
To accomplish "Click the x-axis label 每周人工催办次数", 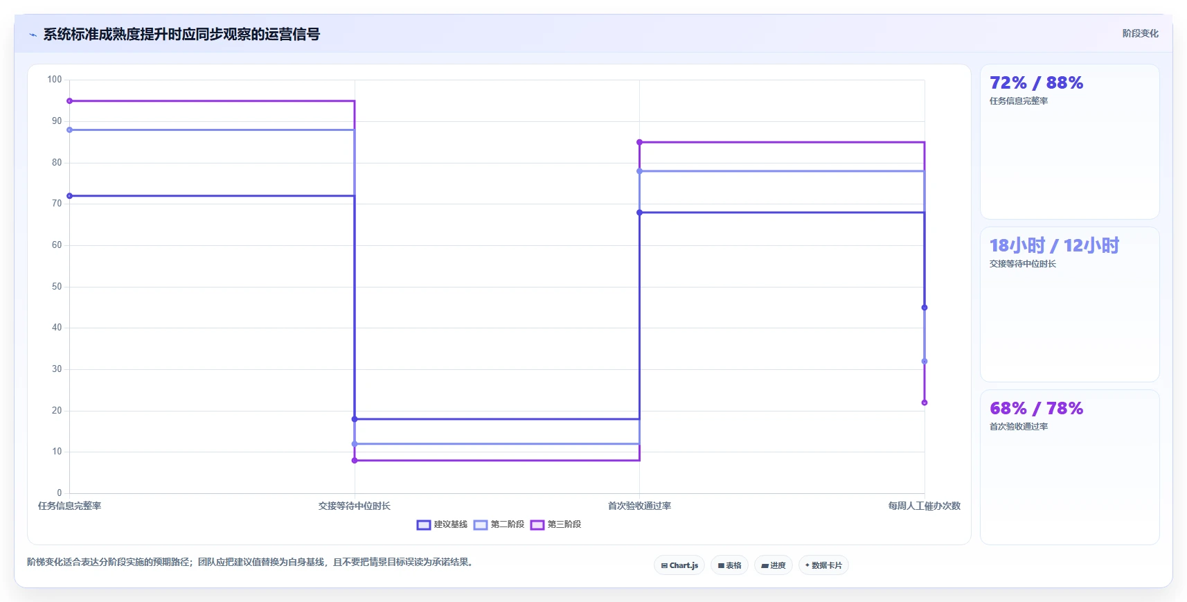I will [x=925, y=506].
